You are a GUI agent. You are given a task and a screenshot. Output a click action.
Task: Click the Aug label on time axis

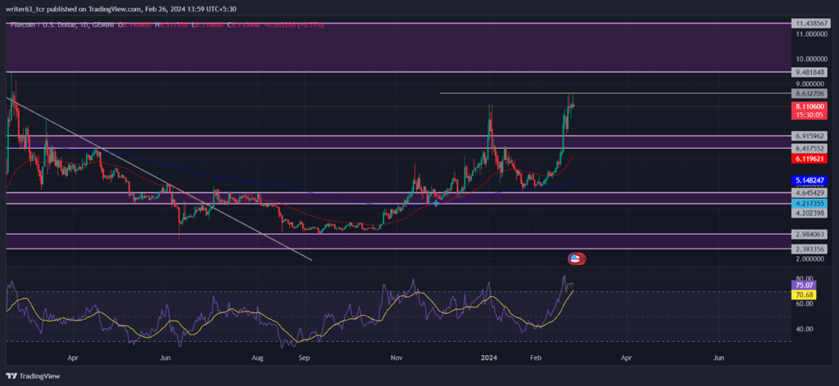[x=258, y=357]
